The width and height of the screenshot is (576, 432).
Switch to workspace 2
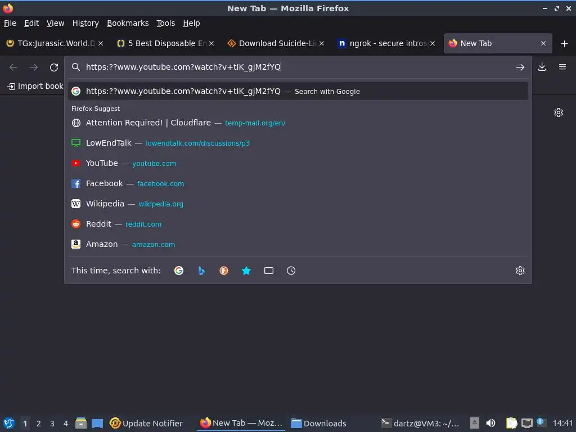tap(39, 424)
